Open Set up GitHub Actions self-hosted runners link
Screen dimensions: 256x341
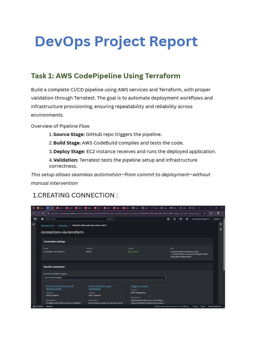point(60,287)
